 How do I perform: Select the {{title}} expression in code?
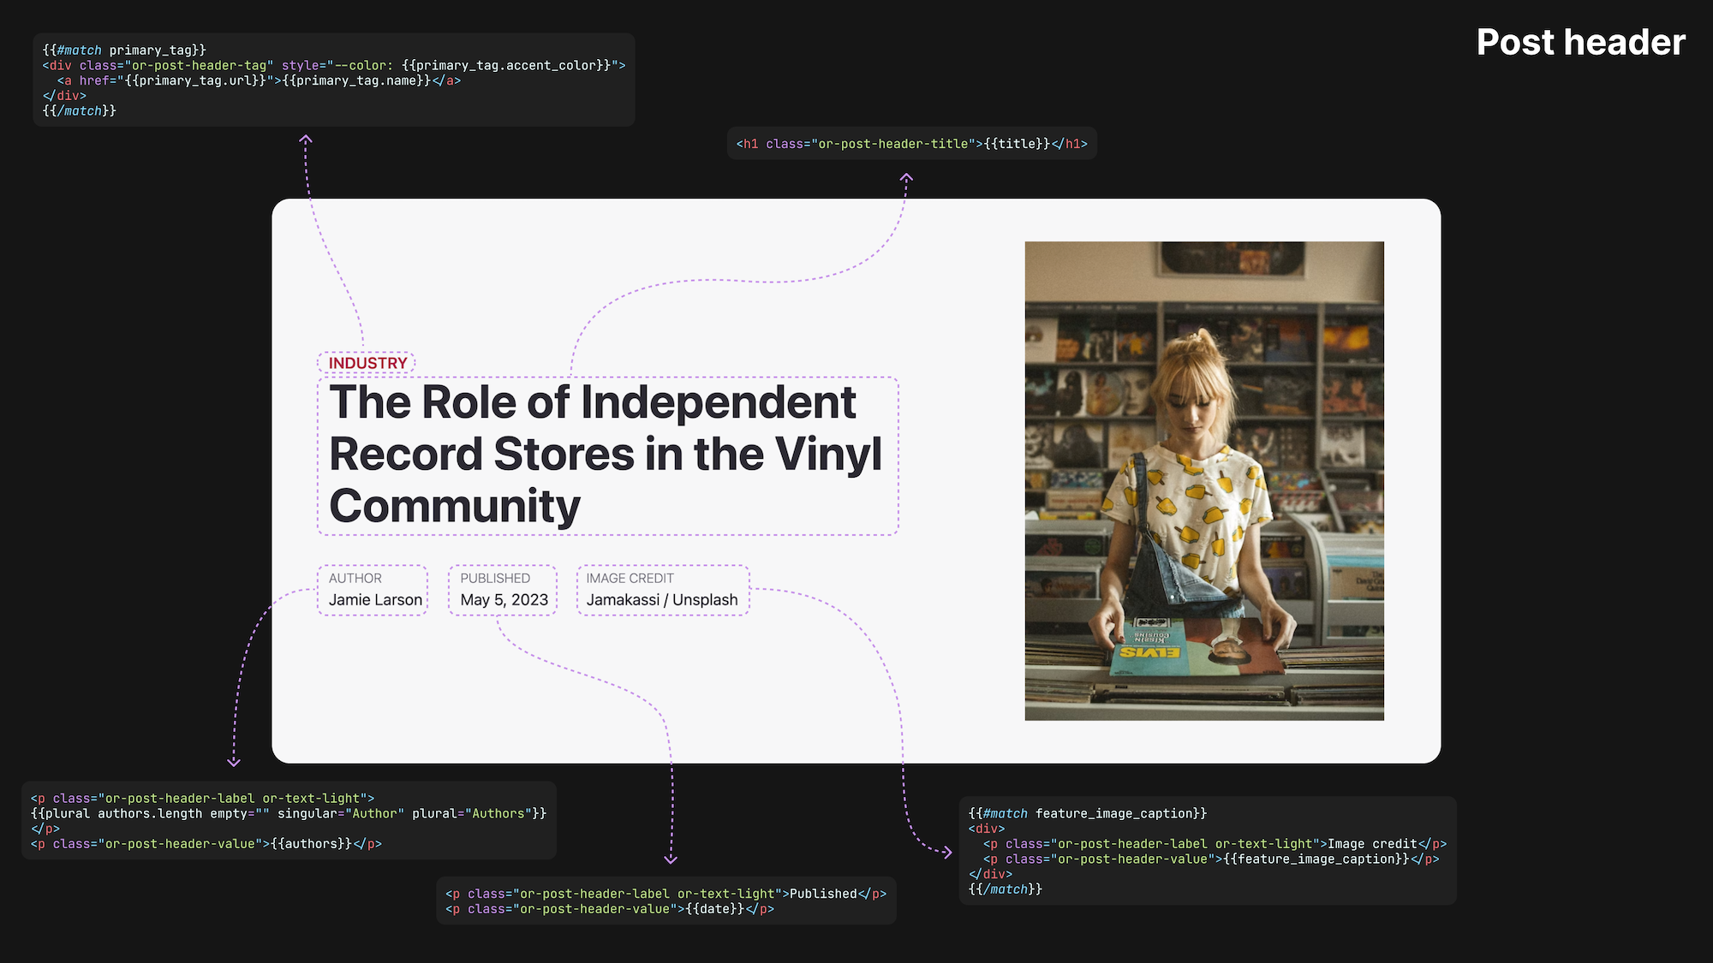[1015, 143]
